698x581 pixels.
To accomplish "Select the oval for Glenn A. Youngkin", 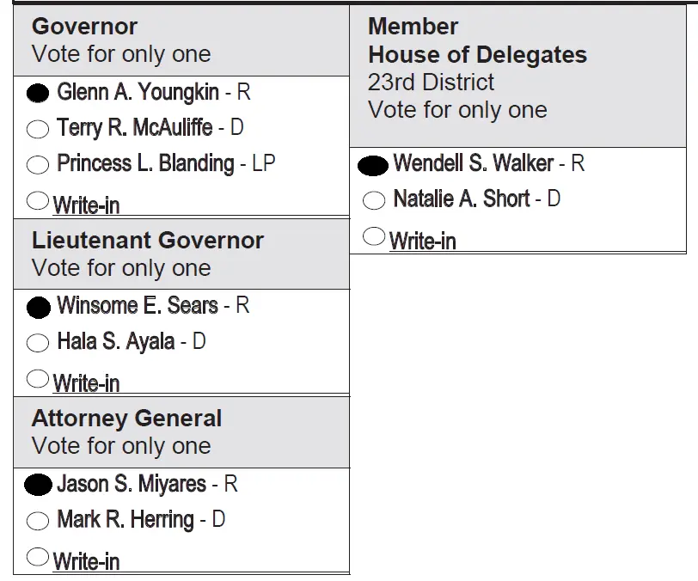I will [x=38, y=92].
